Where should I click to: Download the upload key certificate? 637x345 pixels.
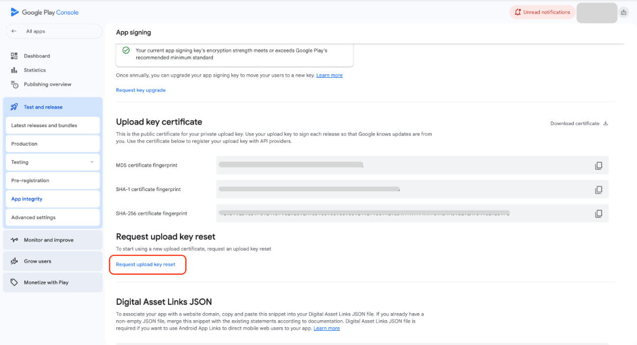[579, 123]
